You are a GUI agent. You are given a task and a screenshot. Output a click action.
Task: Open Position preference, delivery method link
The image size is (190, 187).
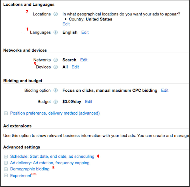[55, 113]
